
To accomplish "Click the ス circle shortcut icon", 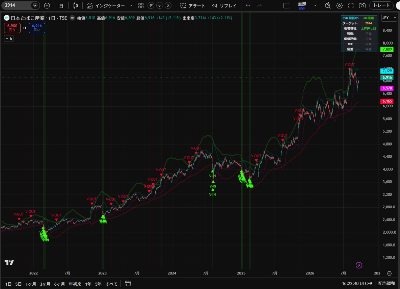I will pyautogui.click(x=168, y=6).
